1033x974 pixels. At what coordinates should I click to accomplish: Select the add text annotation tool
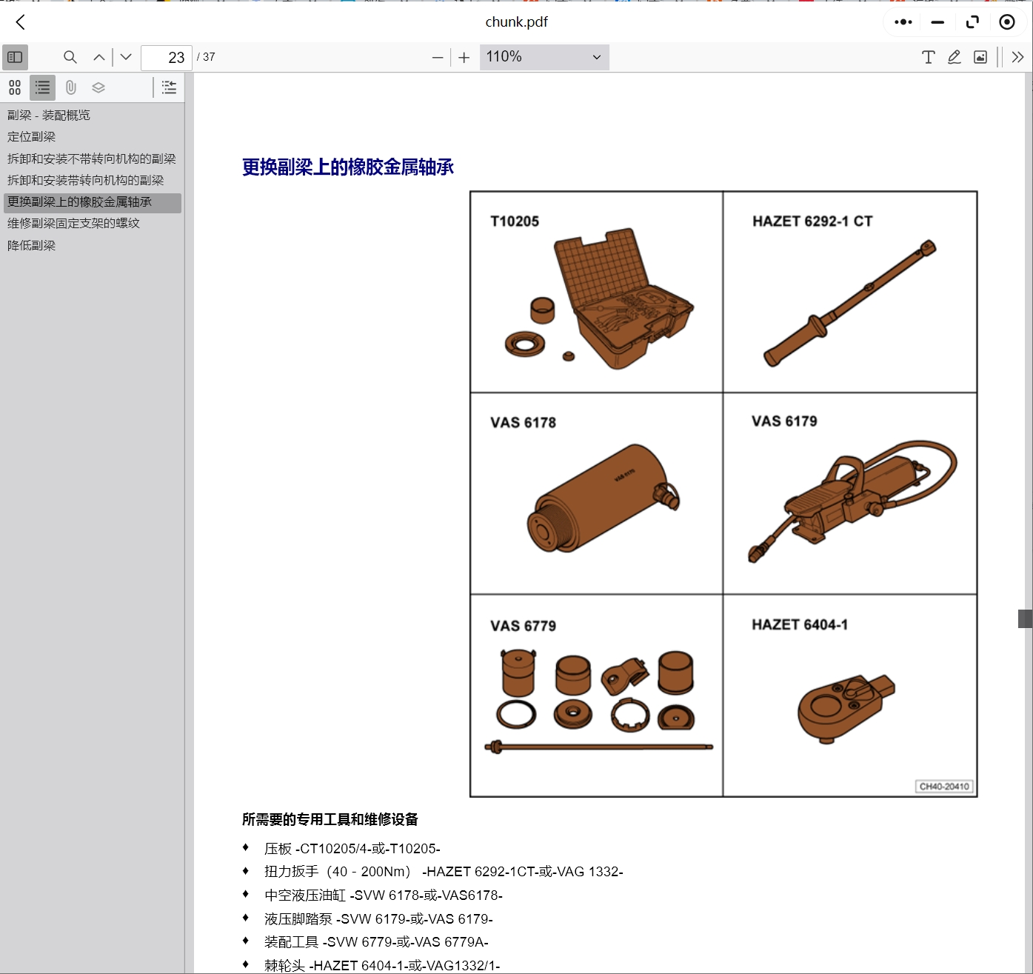[928, 57]
